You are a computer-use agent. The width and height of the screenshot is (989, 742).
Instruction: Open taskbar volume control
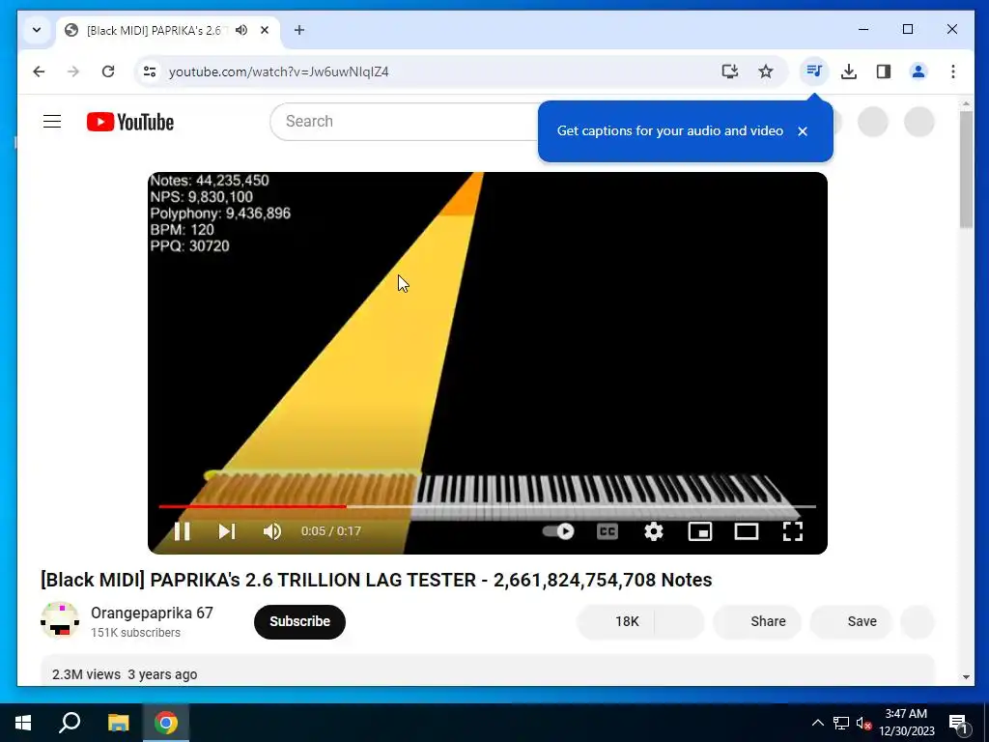[x=863, y=723]
